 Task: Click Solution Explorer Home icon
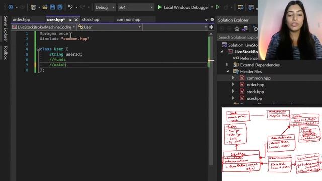[x=237, y=29]
